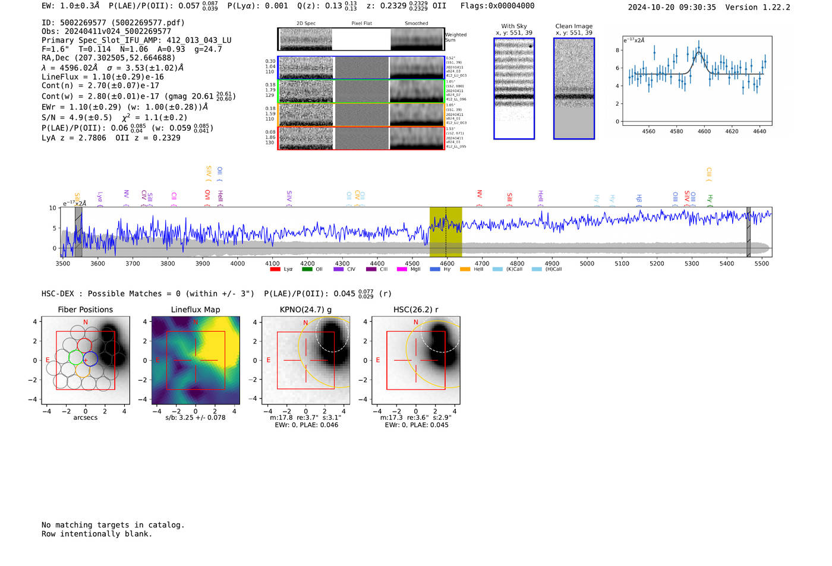Click the 'Flags:0x00004000' header text
Image resolution: width=832 pixels, height=566 pixels.
[497, 6]
